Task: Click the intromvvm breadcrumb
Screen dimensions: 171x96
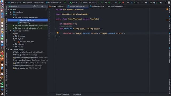Action: pos(39,2)
